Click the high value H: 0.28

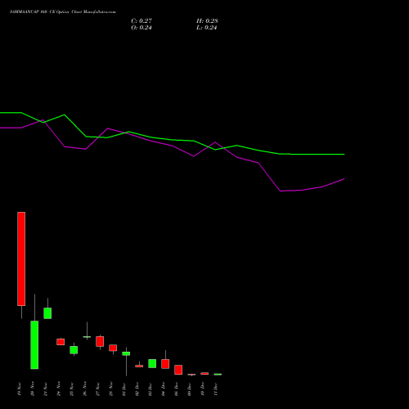pyautogui.click(x=207, y=21)
